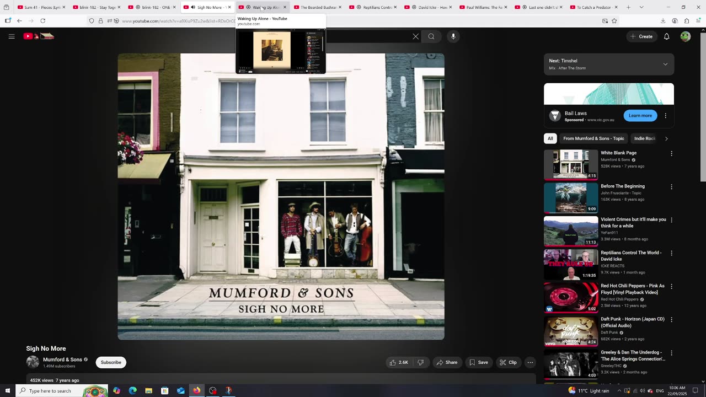Open weather widget showing 11°C Light rain

pyautogui.click(x=589, y=391)
